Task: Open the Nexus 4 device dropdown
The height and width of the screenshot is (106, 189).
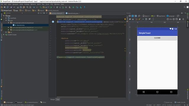Action: click(x=146, y=16)
